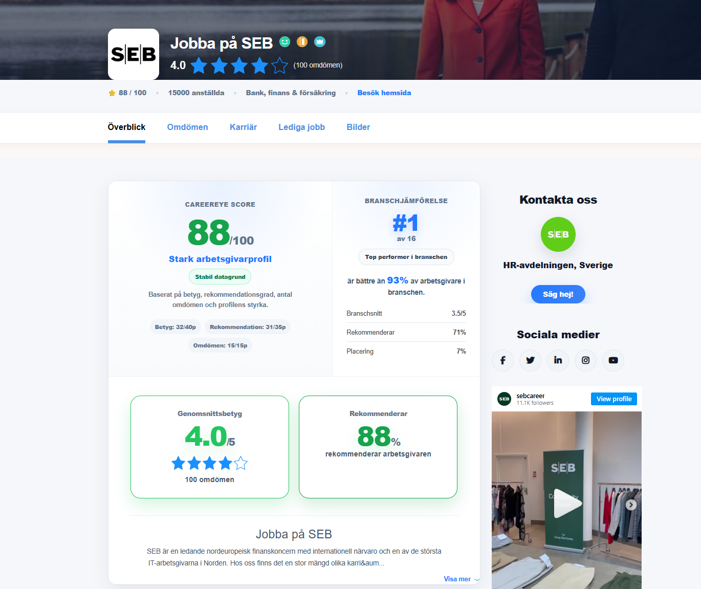The width and height of the screenshot is (701, 589).
Task: Click the Stark arbetsgivarprofil heading
Action: click(x=220, y=259)
